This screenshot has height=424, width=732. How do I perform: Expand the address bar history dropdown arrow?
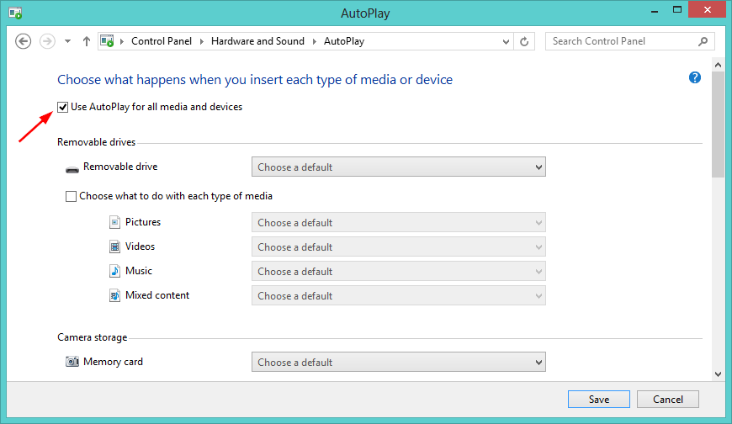[506, 41]
